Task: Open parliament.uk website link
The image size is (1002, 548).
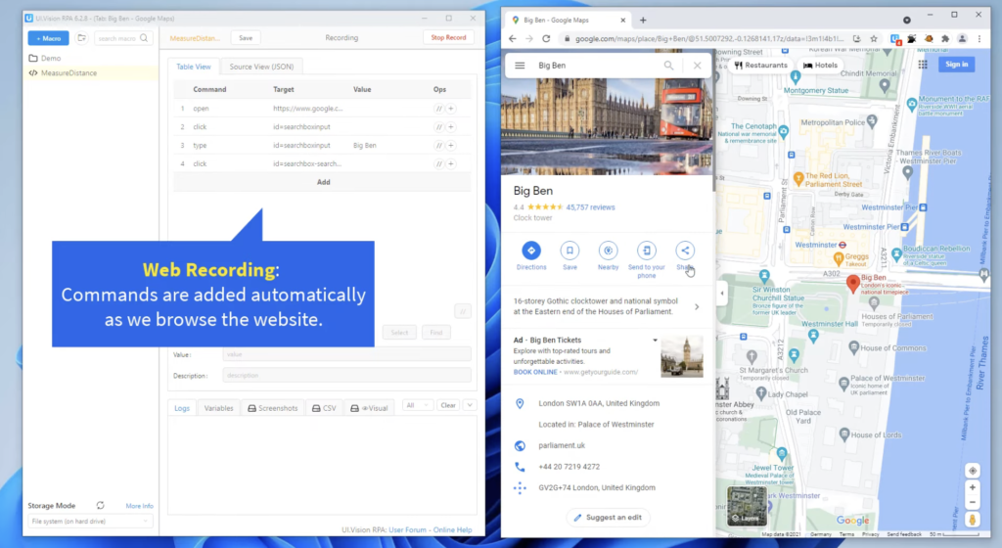Action: pos(562,445)
